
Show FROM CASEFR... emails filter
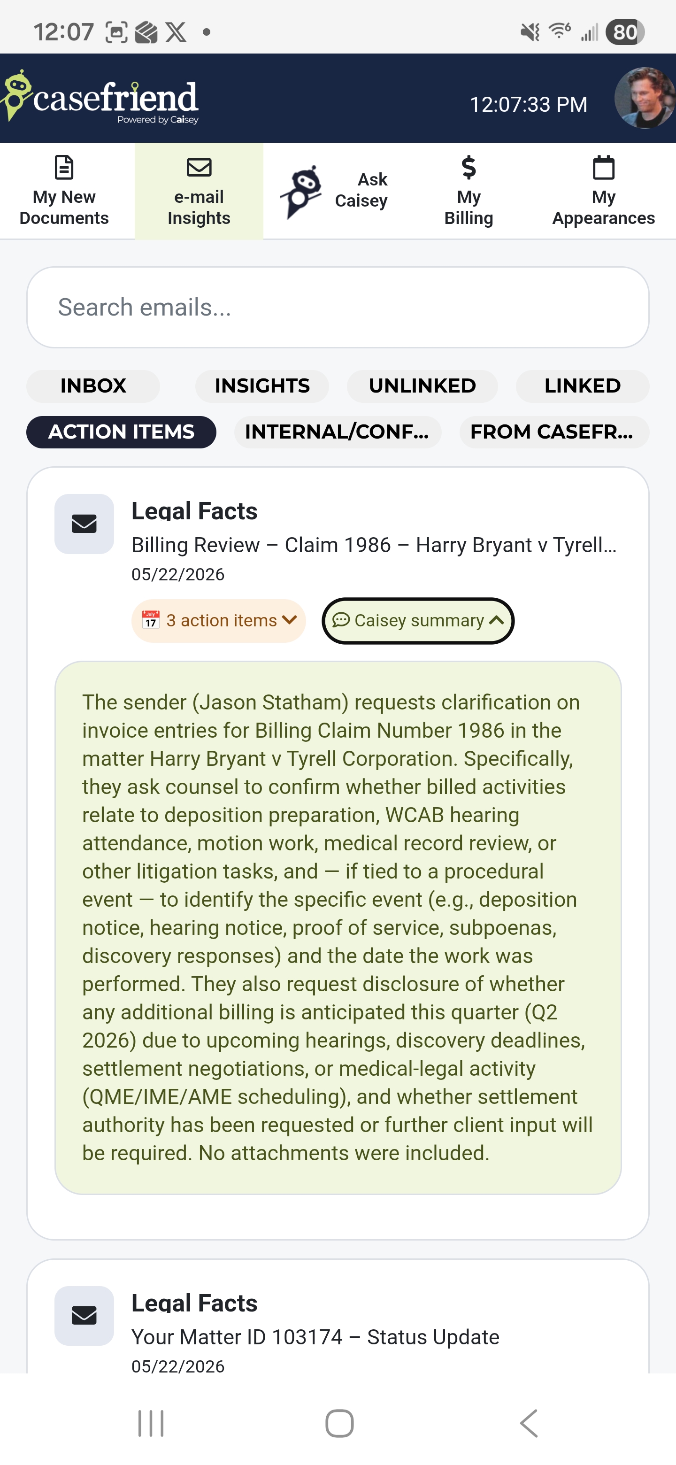coord(554,432)
